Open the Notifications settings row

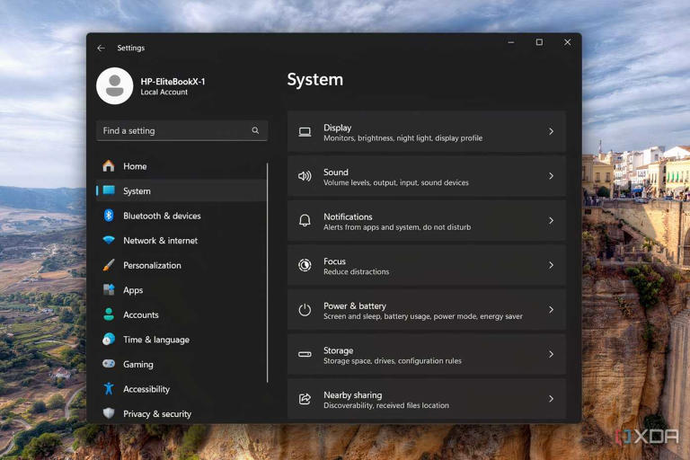[427, 220]
